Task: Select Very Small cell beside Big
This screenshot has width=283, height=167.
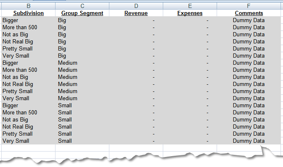Action: click(28, 56)
